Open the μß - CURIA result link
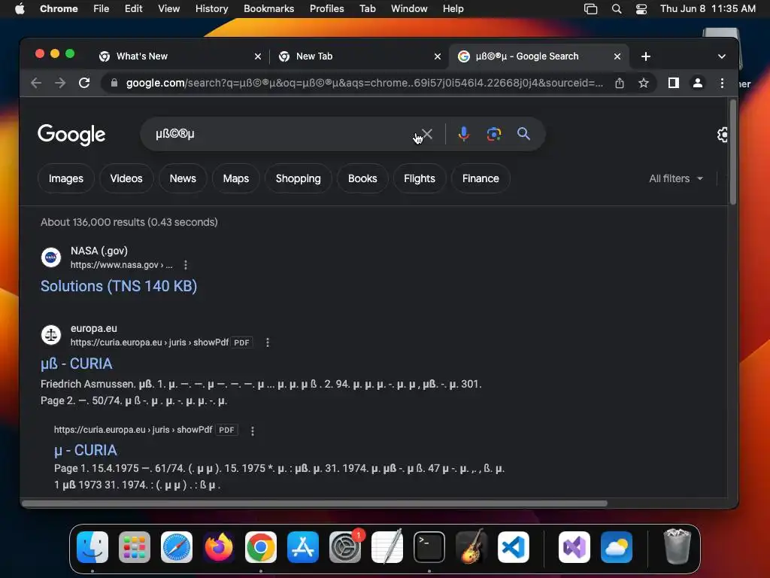Screen dimensions: 770x578 tap(77, 364)
